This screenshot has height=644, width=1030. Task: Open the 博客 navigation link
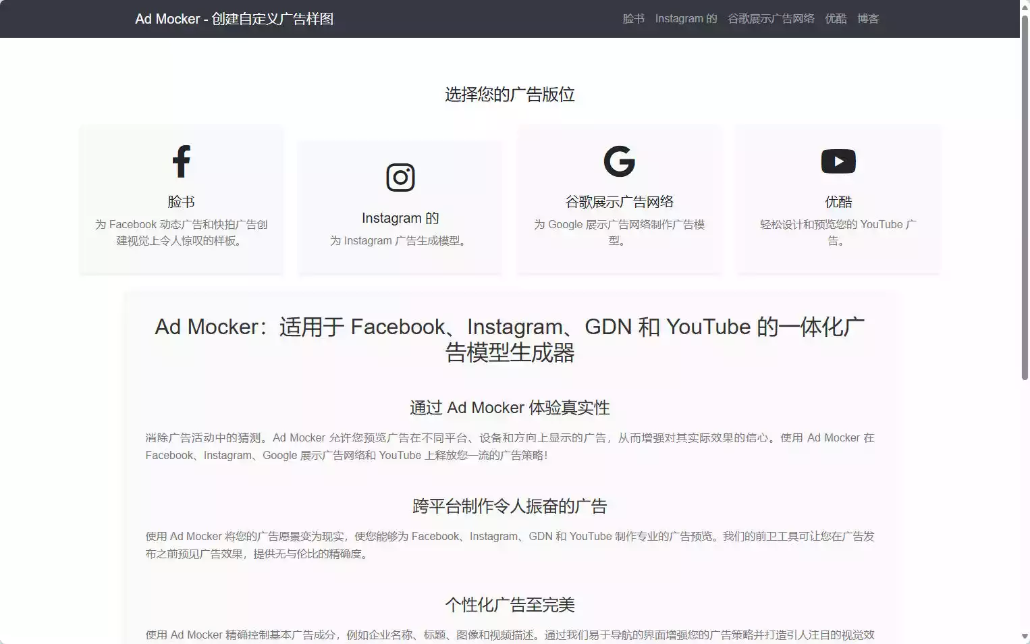[868, 19]
